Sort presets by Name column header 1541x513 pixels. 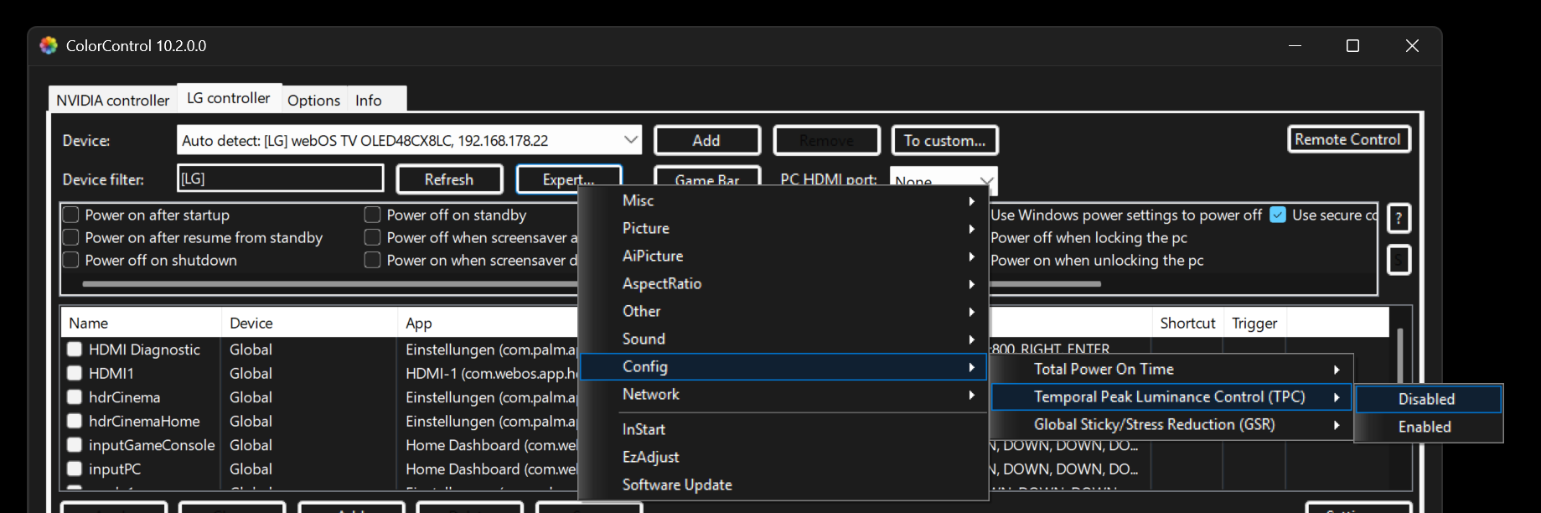coord(141,323)
